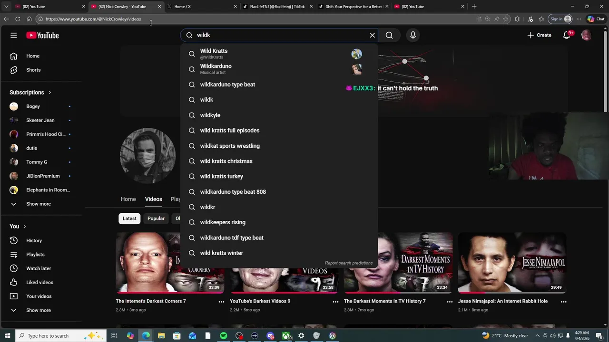The image size is (609, 342).
Task: Switch to the channel Home tab
Action: pos(128,199)
